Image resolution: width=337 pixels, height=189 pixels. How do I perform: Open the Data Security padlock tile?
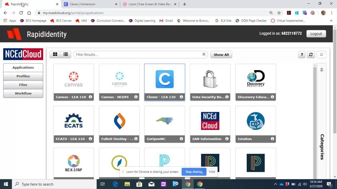210,82
